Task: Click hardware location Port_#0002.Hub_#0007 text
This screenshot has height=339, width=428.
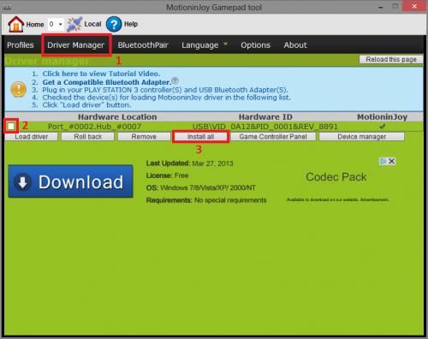Action: [94, 127]
